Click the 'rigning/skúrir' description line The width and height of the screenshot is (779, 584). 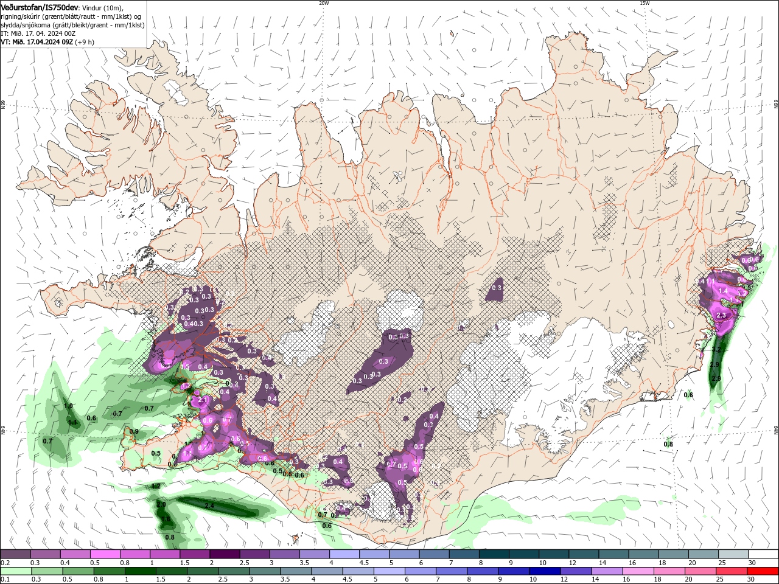tap(72, 16)
